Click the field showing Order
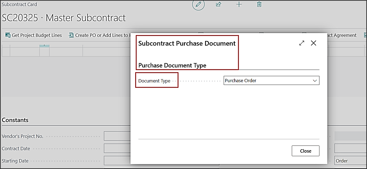This screenshot has width=367, height=169. click(350, 161)
